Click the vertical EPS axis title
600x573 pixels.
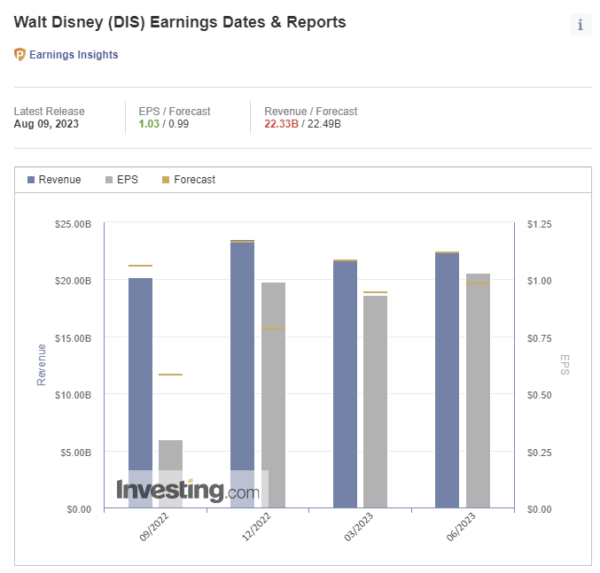click(565, 365)
